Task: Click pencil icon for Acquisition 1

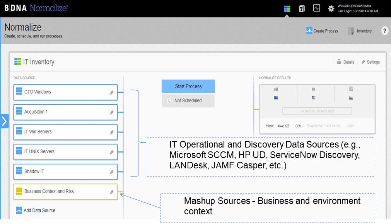Action: [112, 112]
